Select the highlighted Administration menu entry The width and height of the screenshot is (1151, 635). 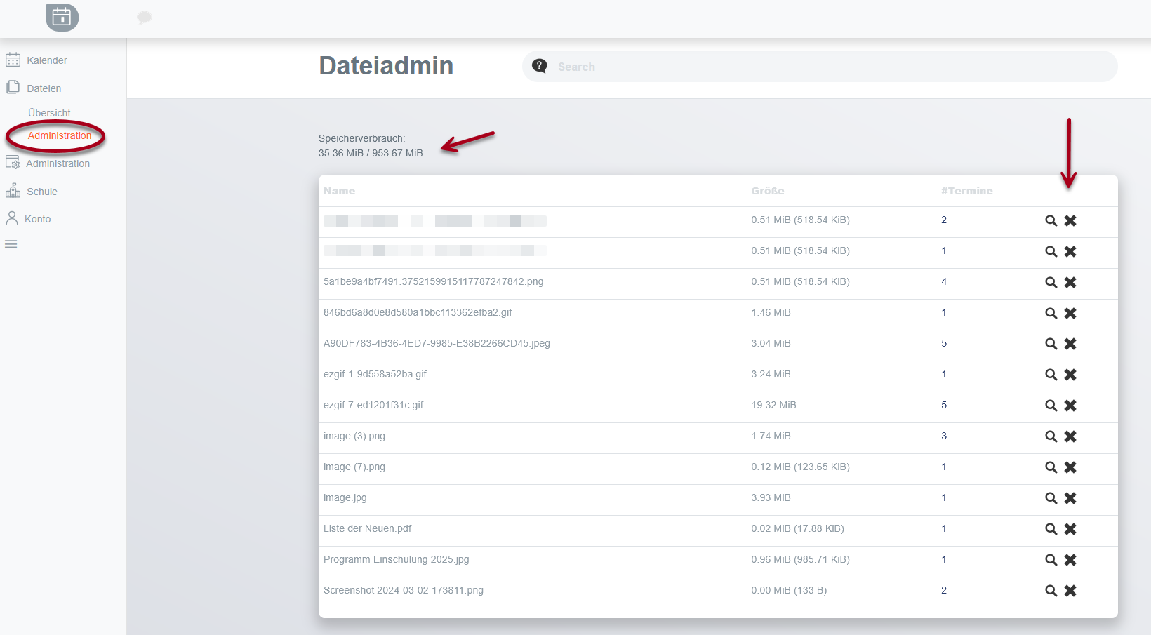click(x=59, y=135)
